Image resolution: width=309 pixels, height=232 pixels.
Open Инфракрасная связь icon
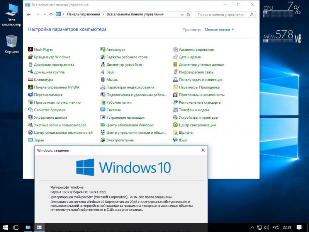pyautogui.click(x=175, y=72)
